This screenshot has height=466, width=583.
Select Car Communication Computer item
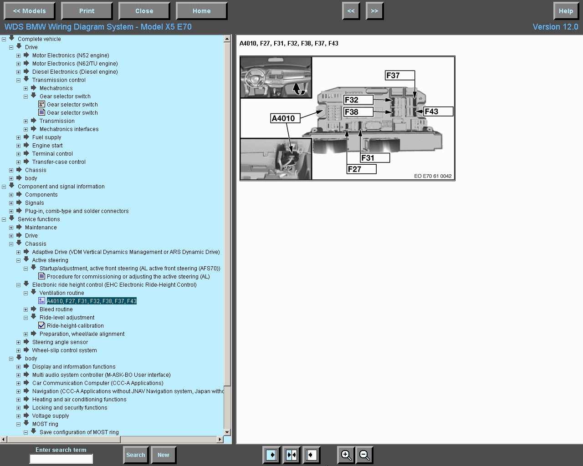(x=97, y=383)
